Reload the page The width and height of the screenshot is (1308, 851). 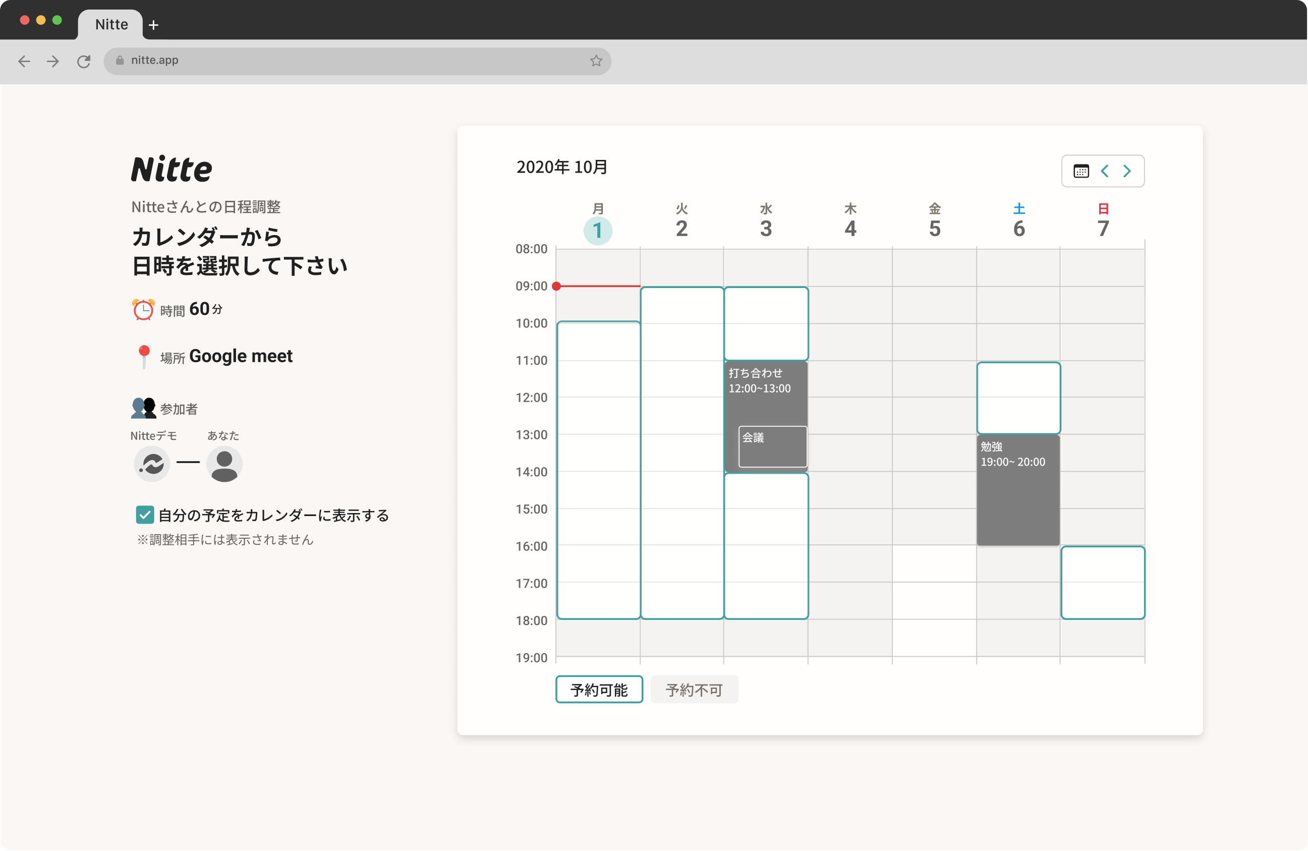pyautogui.click(x=84, y=61)
